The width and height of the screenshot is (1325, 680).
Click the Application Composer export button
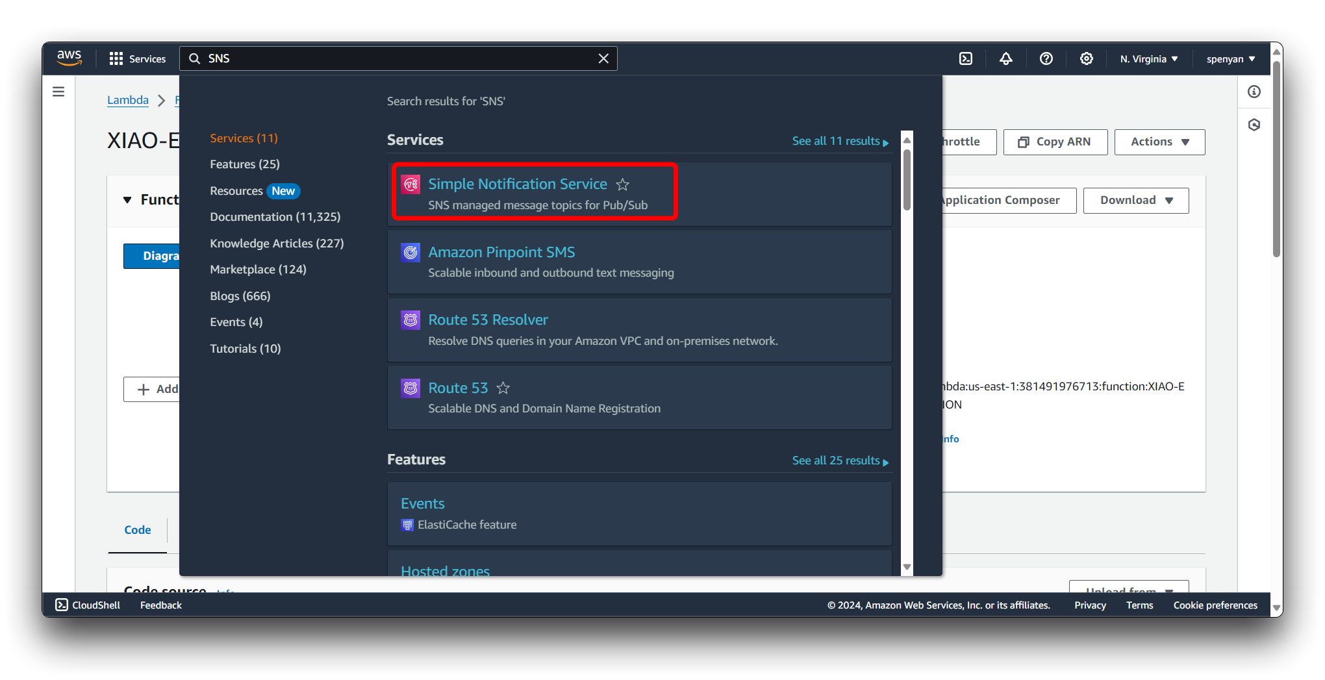coord(1008,200)
